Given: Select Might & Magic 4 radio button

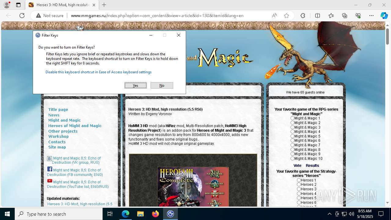Looking at the screenshot, I should [292, 131].
